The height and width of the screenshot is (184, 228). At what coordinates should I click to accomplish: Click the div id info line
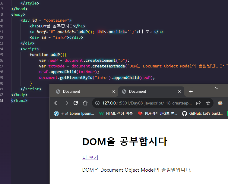tap(56, 37)
